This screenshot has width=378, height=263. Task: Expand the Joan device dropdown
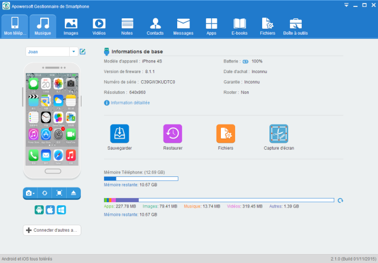tap(73, 51)
